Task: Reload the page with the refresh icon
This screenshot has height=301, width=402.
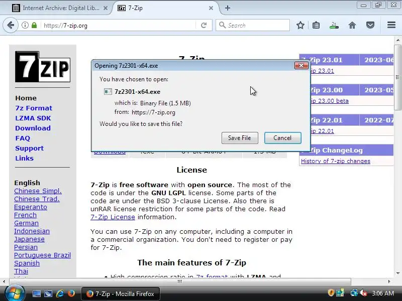Action: tap(204, 25)
